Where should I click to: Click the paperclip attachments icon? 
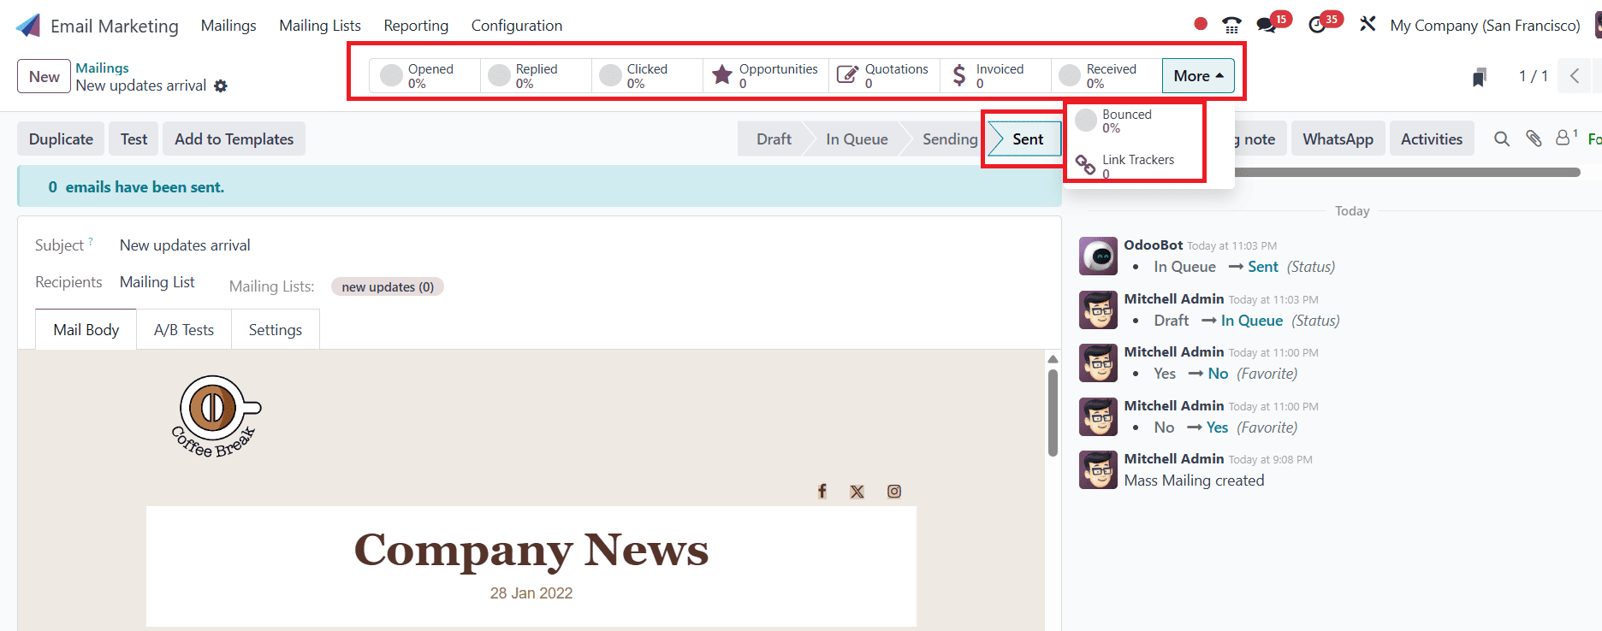pyautogui.click(x=1534, y=139)
